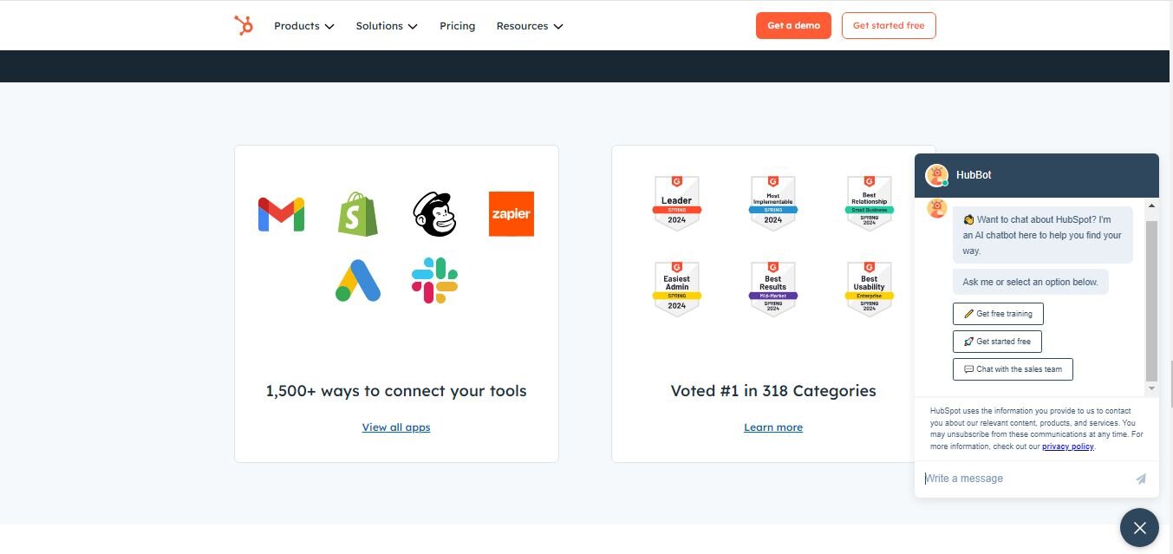Click the Best Usability Enterprise badge
The image size is (1173, 554).
tap(869, 290)
